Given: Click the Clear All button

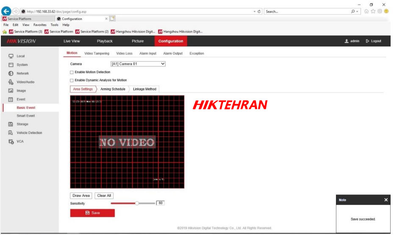Looking at the screenshot, I should [104, 196].
